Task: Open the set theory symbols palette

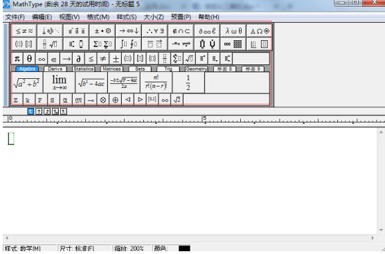Action: [x=181, y=31]
